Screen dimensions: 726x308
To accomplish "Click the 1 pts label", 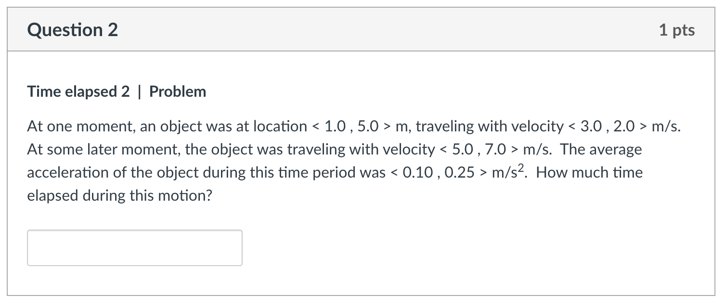I will pyautogui.click(x=677, y=30).
